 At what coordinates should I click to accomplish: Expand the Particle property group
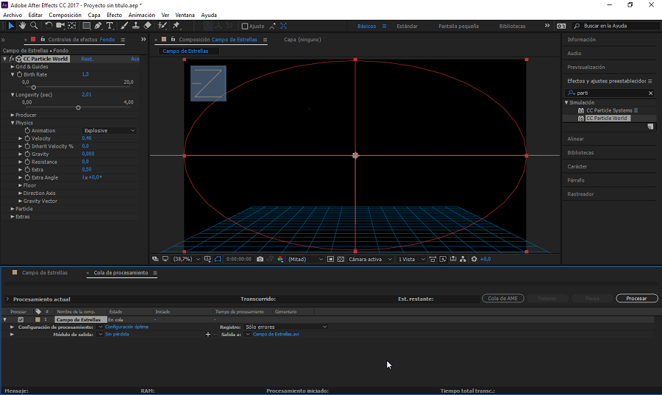13,209
